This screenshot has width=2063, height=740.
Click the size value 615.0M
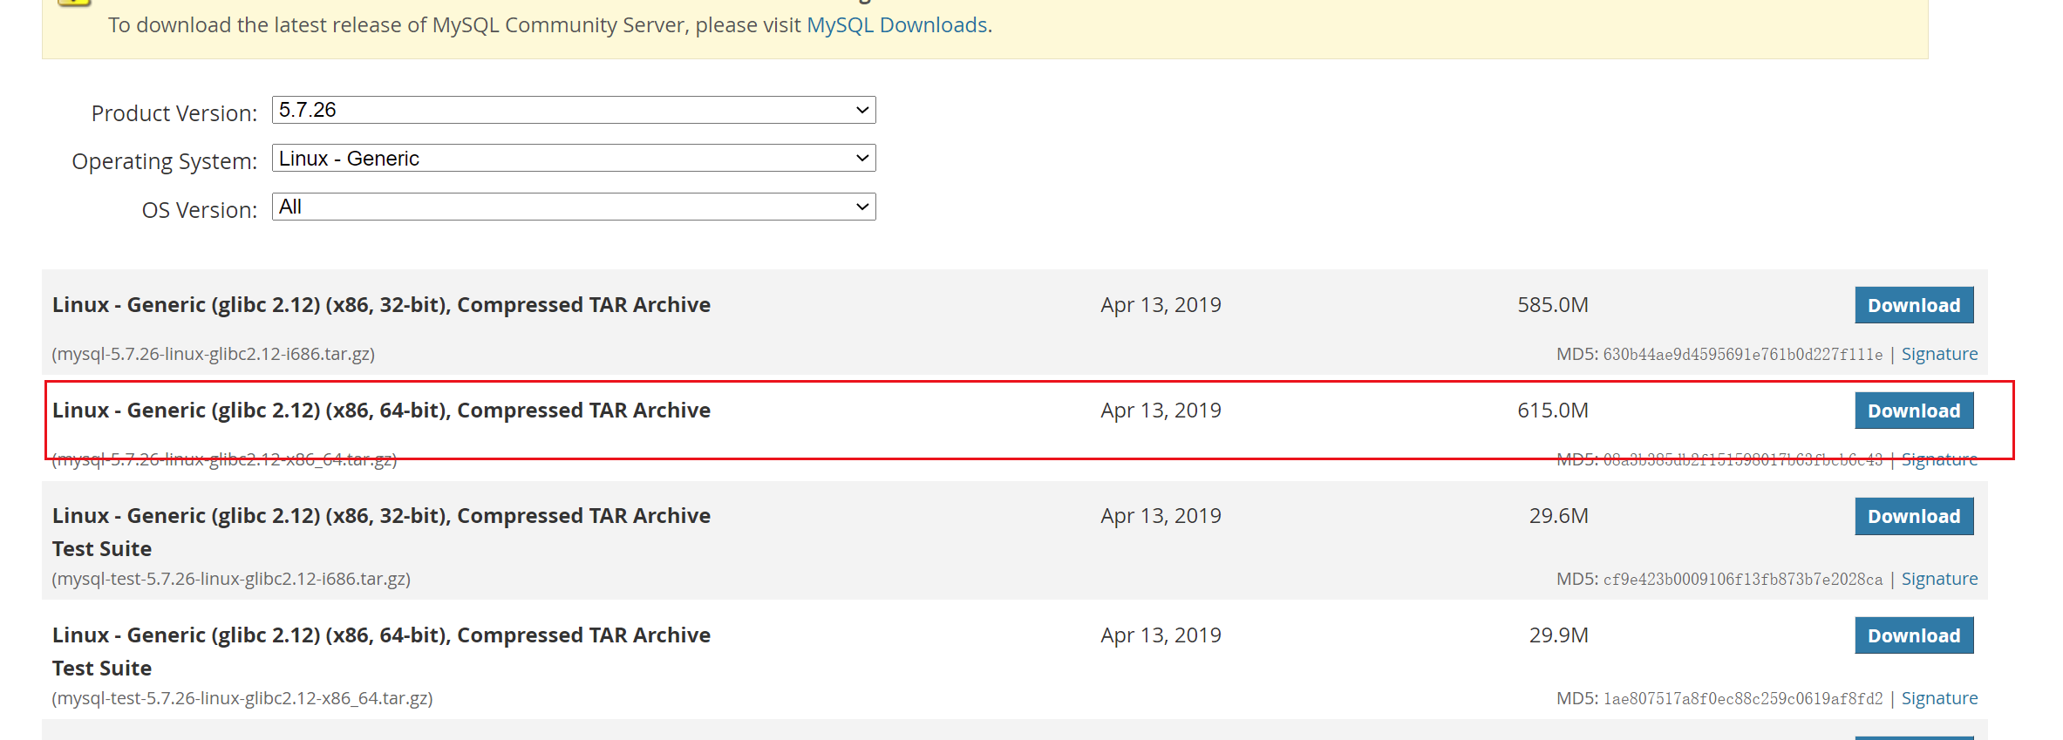pyautogui.click(x=1553, y=411)
